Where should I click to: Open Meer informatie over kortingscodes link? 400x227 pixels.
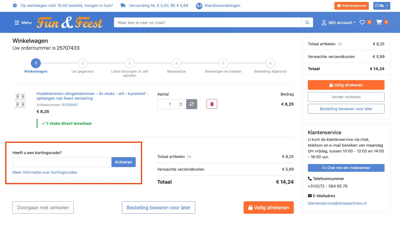pos(45,172)
